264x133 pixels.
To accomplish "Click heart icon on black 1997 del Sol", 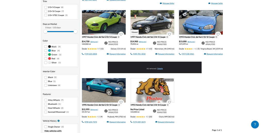I will click(x=169, y=34).
